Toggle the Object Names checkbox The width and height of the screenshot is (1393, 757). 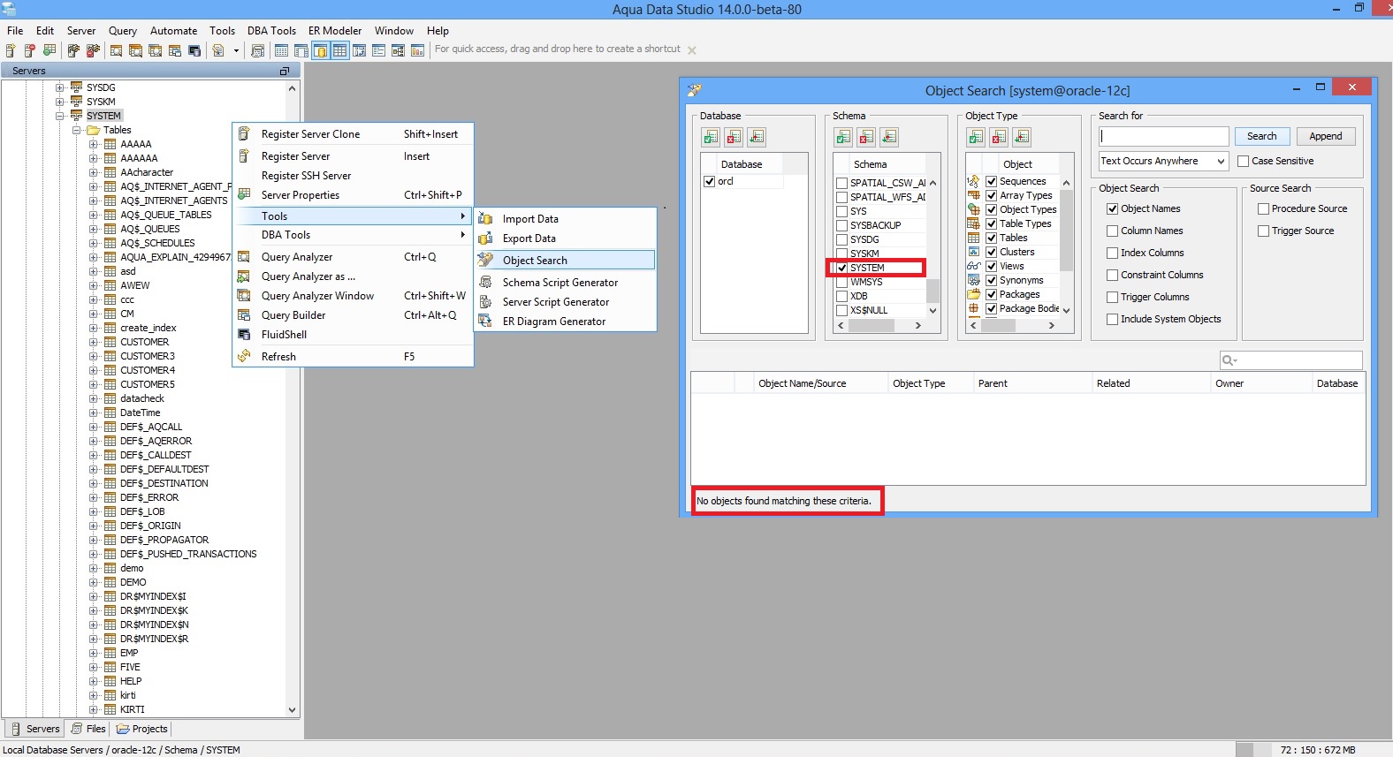pyautogui.click(x=1113, y=208)
